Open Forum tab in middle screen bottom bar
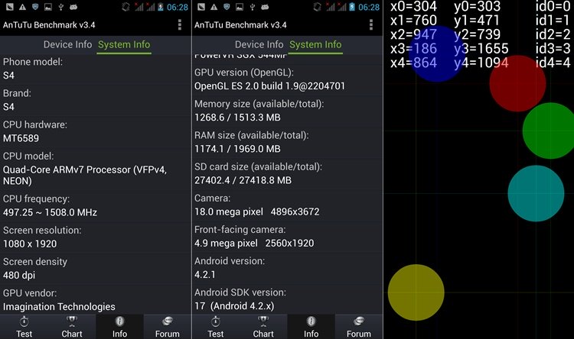This screenshot has height=339, width=574. coord(359,327)
